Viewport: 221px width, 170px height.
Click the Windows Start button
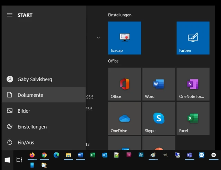7,160
